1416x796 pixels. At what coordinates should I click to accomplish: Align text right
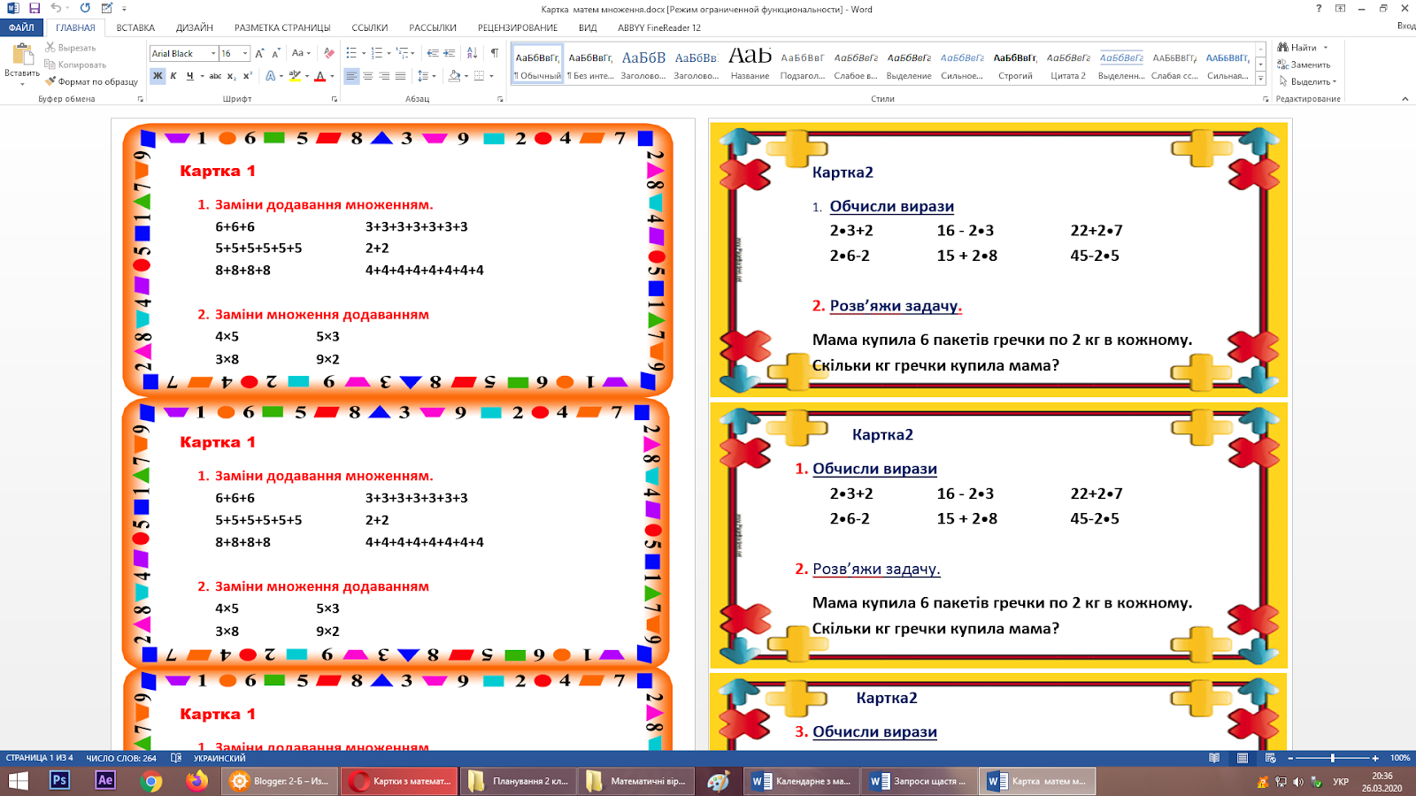coord(384,76)
